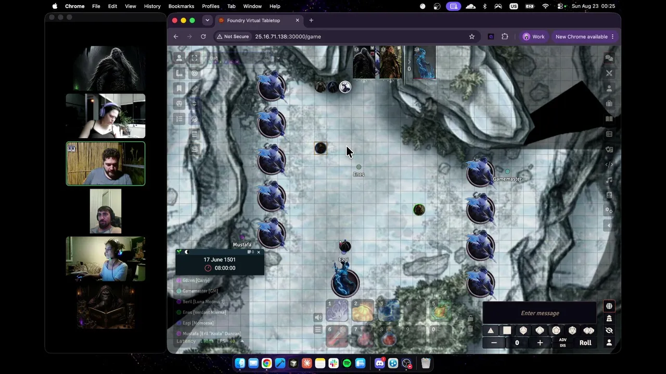Open the hotbar menu icon
Viewport: 666px width, 374px height.
pyautogui.click(x=318, y=329)
